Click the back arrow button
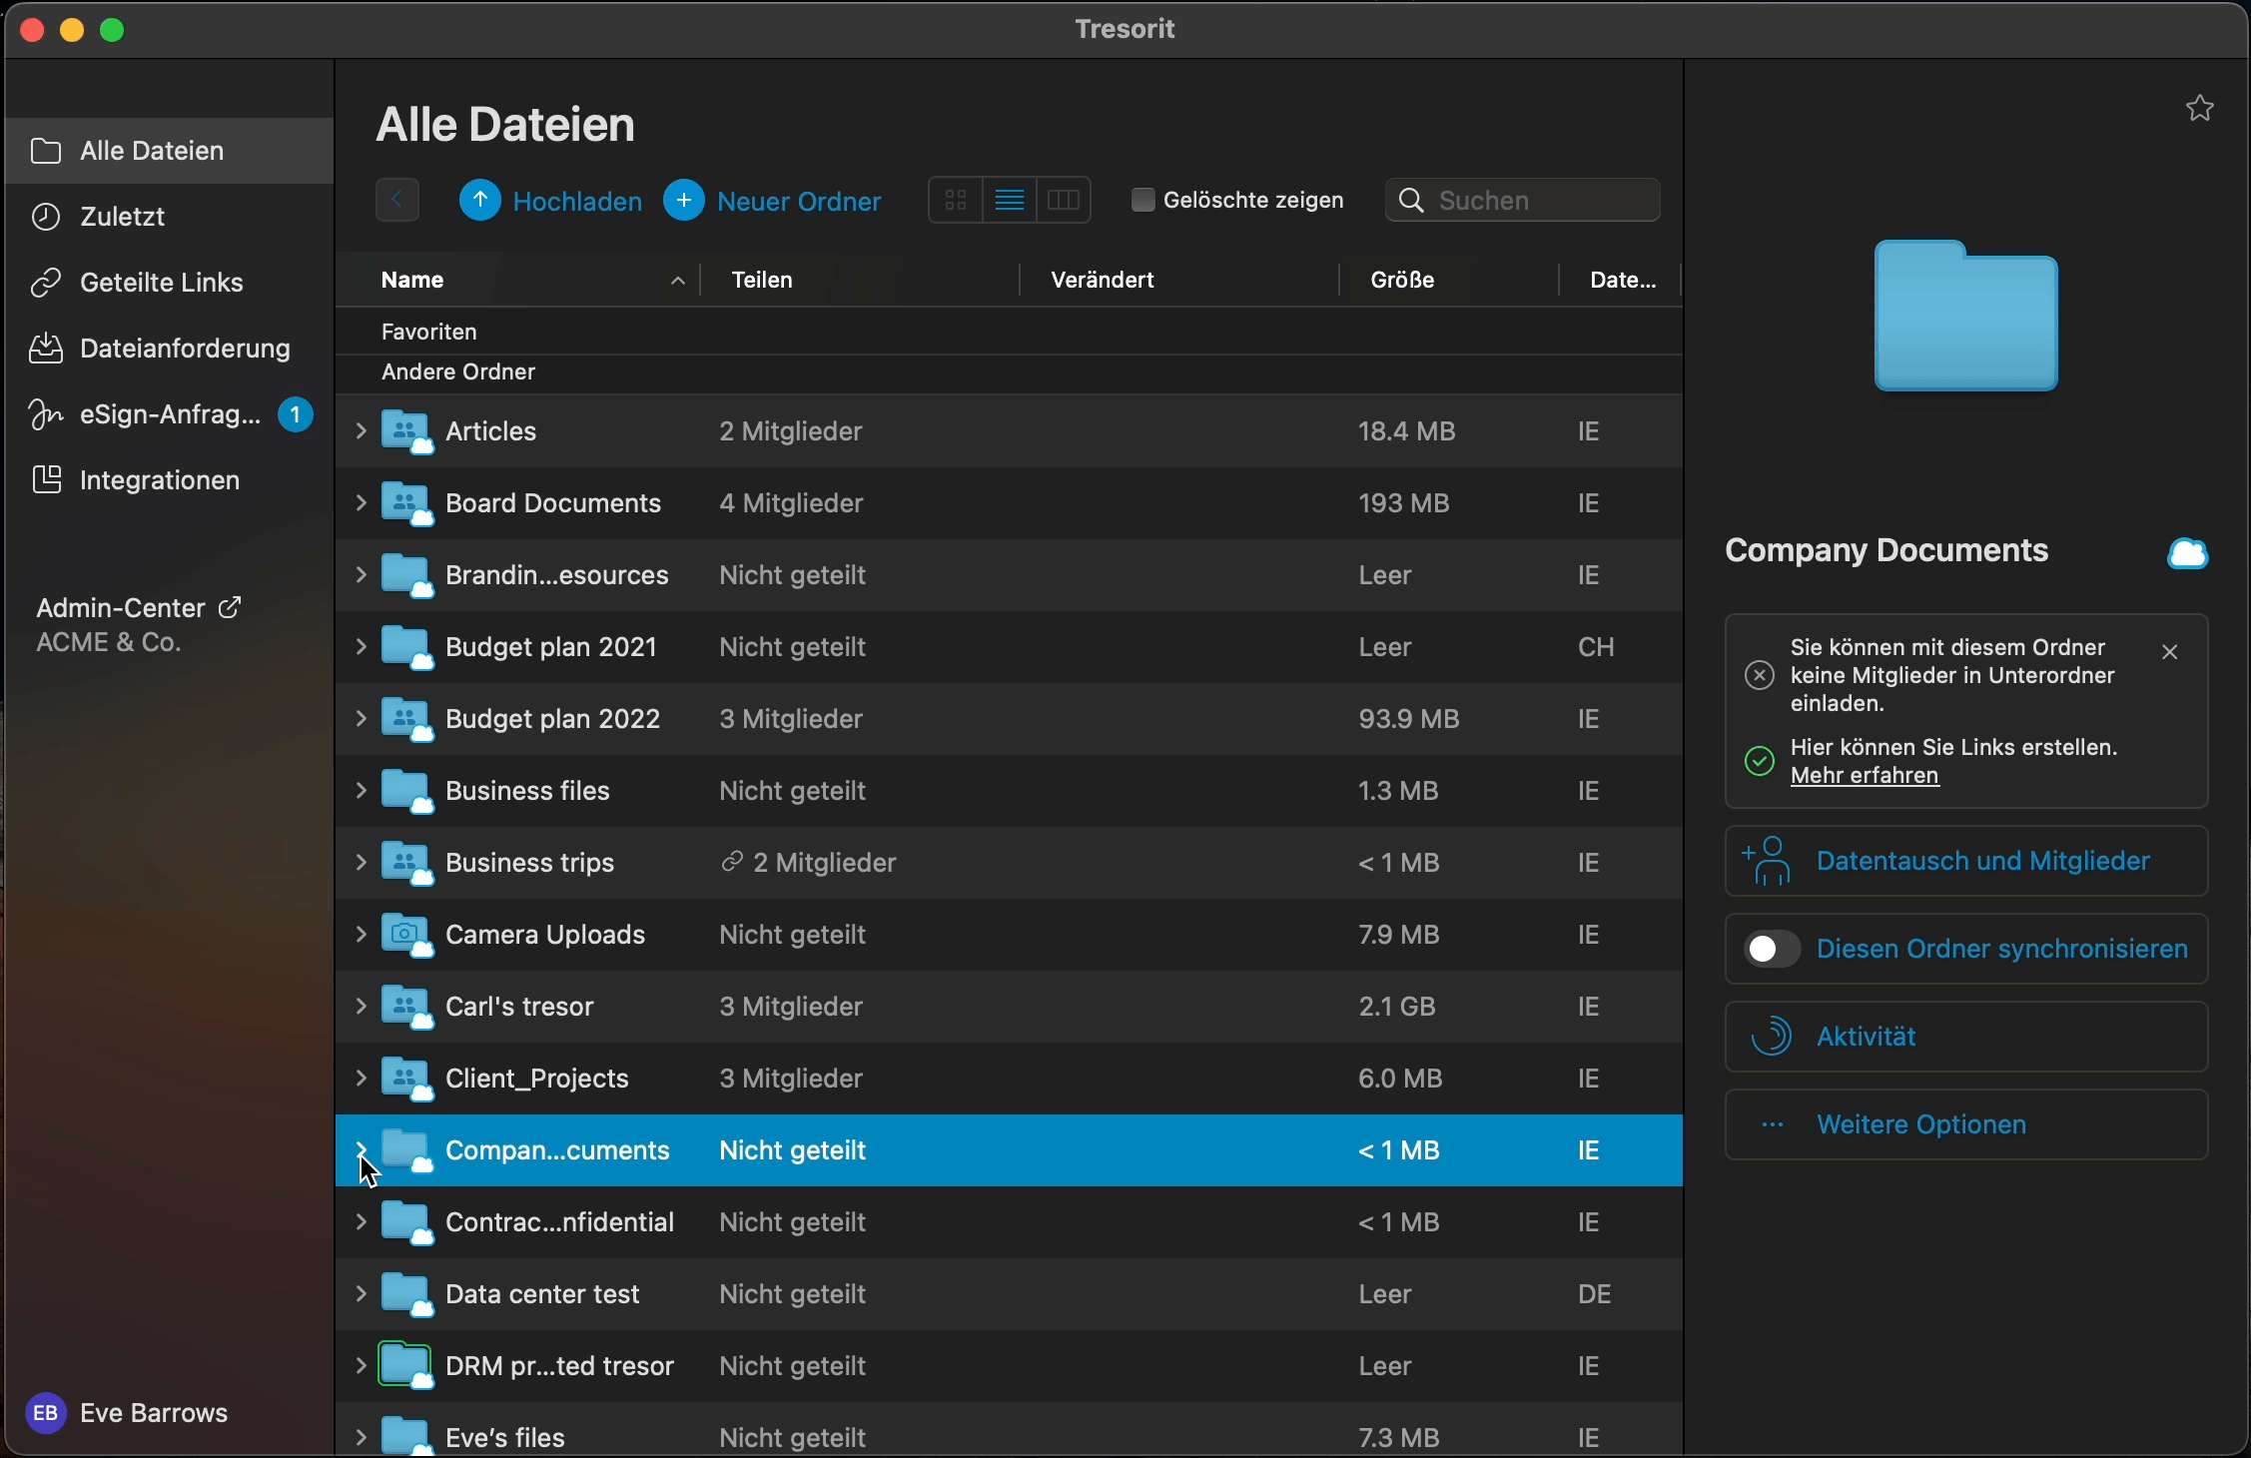Screen dimensions: 2251x1458 click(397, 200)
